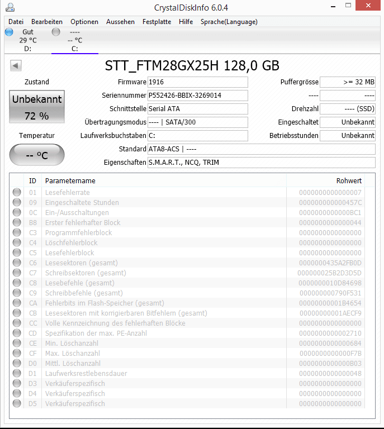
Task: Click status circle for ID C7 Schreibsektoren
Action: point(17,273)
